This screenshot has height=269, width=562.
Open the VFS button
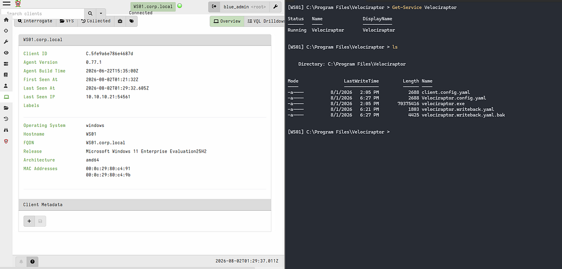pos(67,21)
